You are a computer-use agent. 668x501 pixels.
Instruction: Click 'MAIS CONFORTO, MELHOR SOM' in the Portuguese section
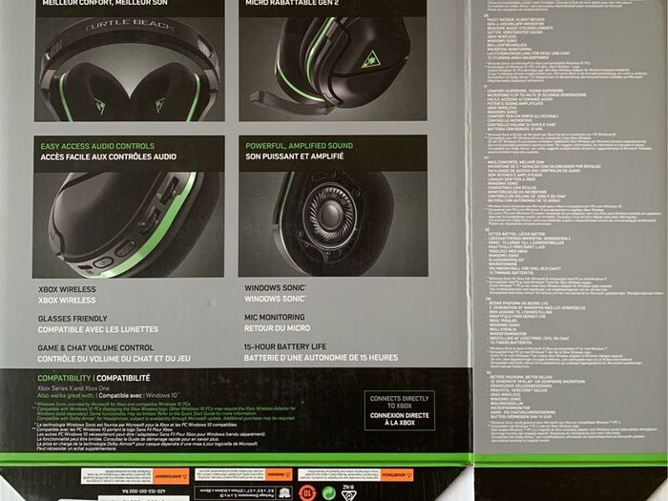click(518, 162)
